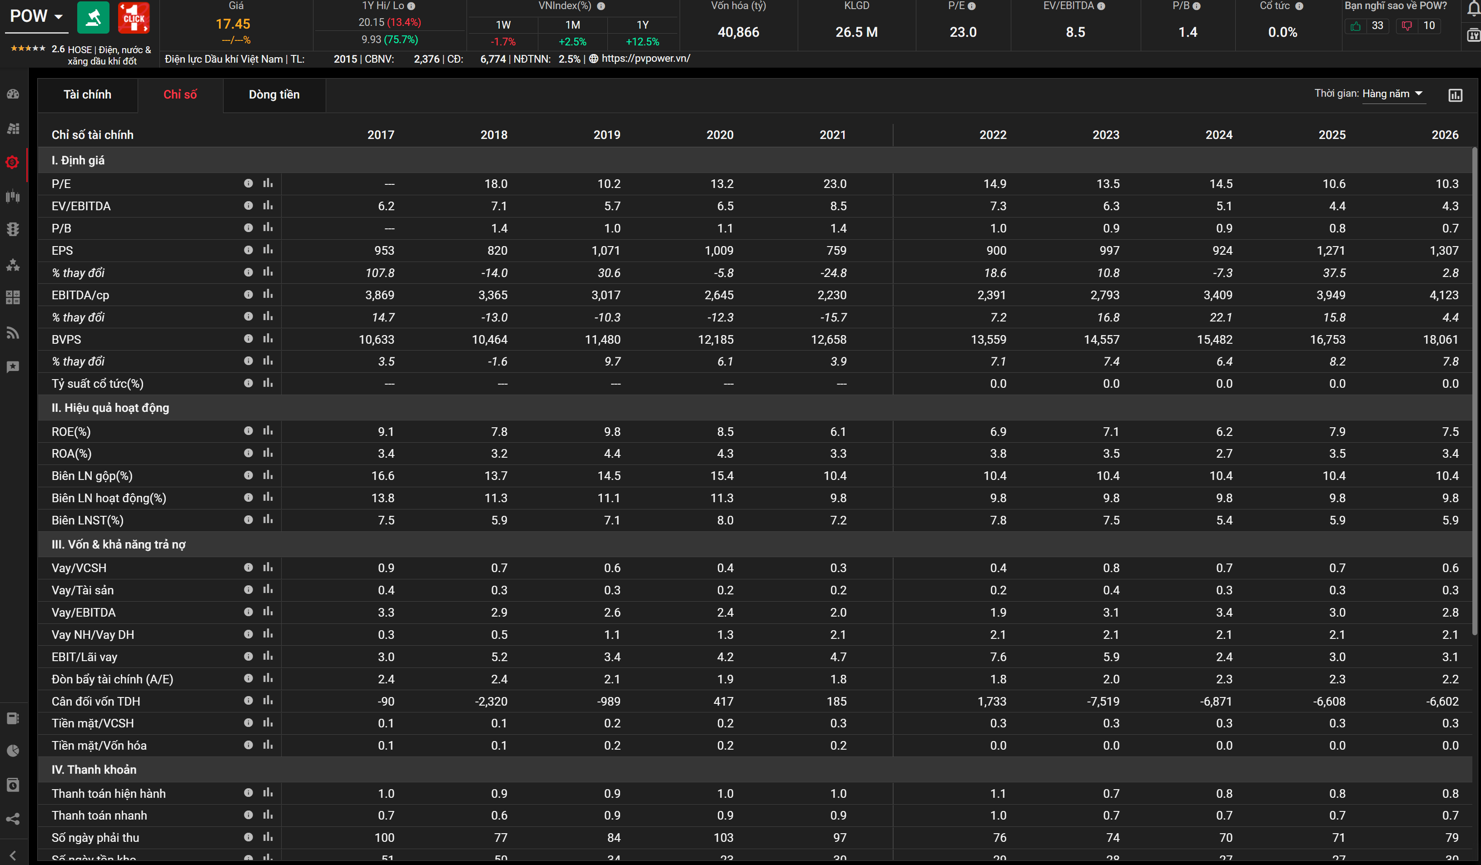
Task: Click info icon next to header EV/EBITDA
Action: 1101,6
